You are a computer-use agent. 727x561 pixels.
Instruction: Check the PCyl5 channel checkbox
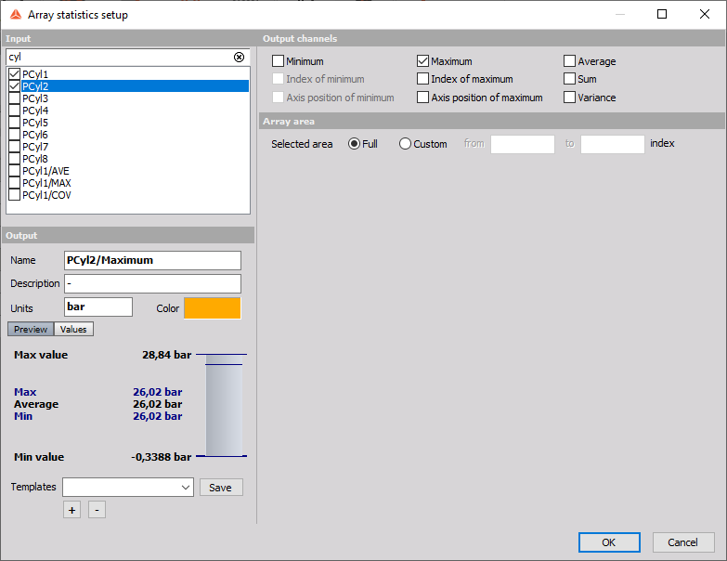pyautogui.click(x=14, y=123)
